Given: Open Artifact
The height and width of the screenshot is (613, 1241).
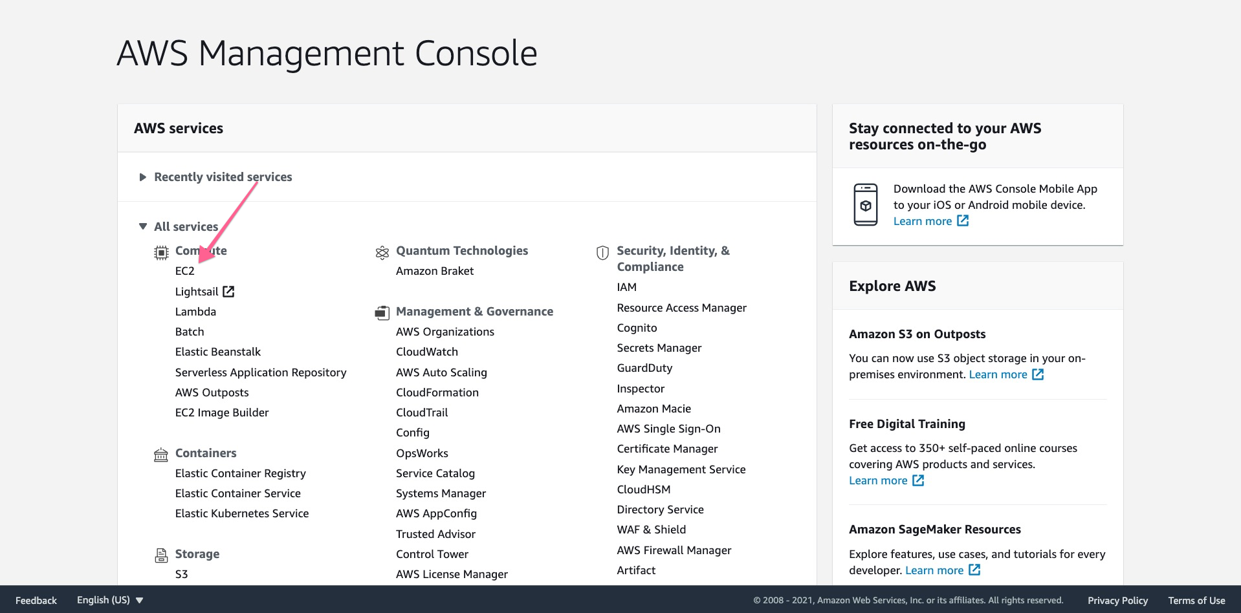Looking at the screenshot, I should pos(637,570).
